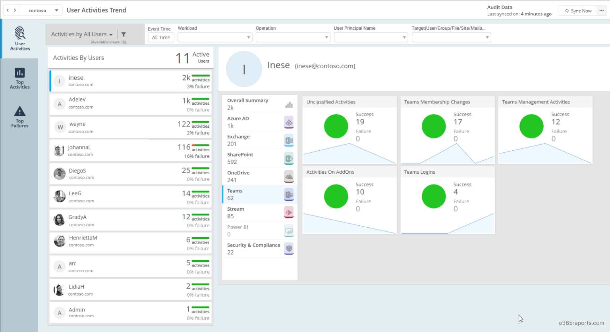610x332 pixels.
Task: Click the SharePoint workload icon
Action: 289,158
